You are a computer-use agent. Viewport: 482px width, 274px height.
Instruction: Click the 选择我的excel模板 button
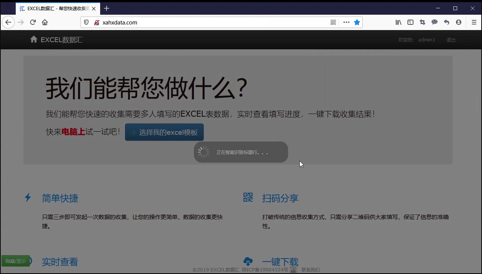164,132
